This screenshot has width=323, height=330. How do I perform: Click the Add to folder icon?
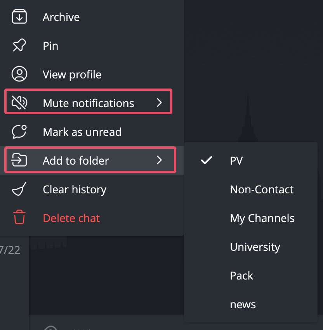coord(19,160)
